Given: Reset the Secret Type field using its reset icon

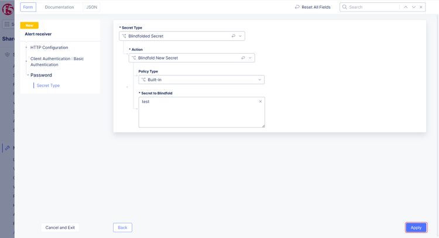Looking at the screenshot, I should point(234,36).
